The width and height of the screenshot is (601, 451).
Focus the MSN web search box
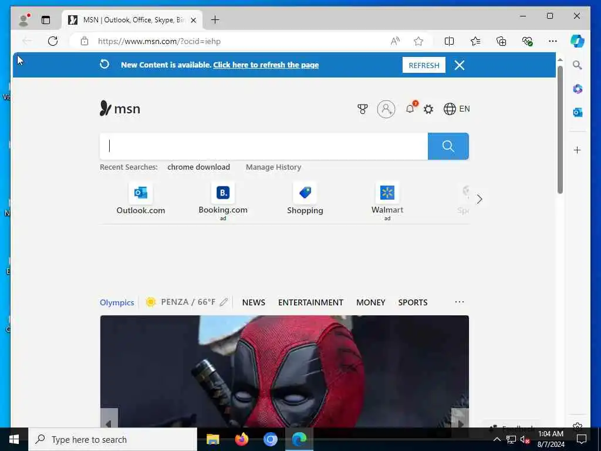264,146
